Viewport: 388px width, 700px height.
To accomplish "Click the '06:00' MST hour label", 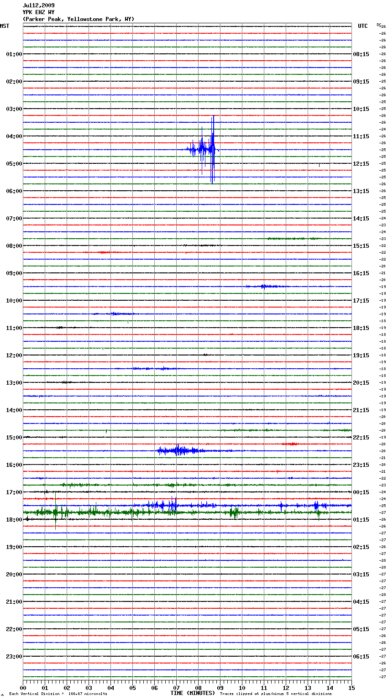I will [14, 191].
